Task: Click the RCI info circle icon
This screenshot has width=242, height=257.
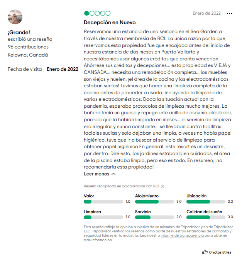Action: pos(162,186)
